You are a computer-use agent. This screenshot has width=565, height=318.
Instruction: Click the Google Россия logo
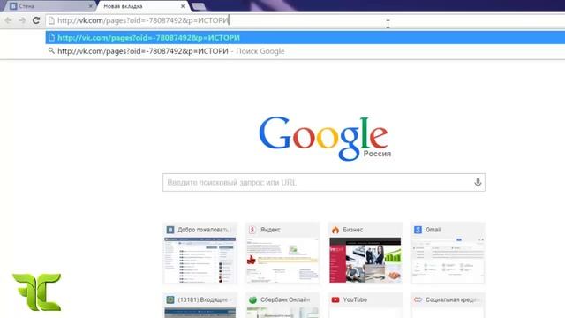324,139
